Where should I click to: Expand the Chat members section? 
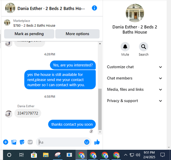click(x=134, y=78)
